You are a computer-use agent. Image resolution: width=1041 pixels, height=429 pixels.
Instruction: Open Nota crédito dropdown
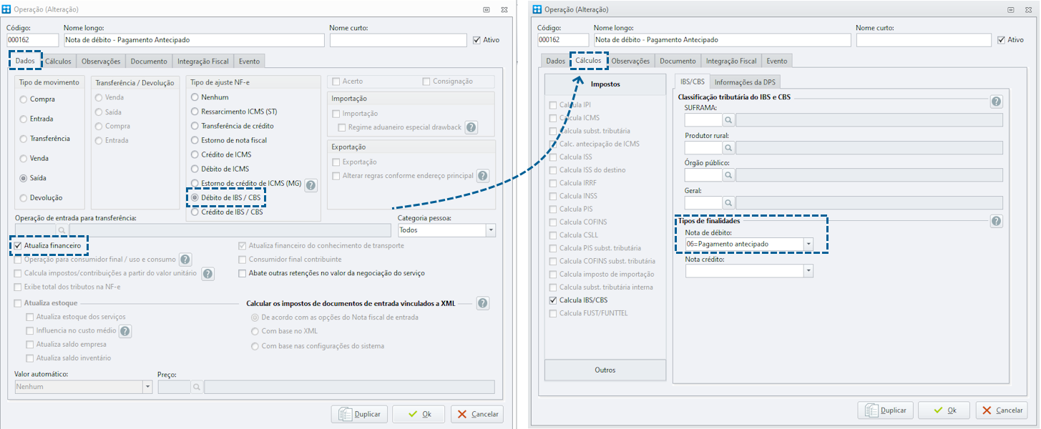tap(749, 271)
